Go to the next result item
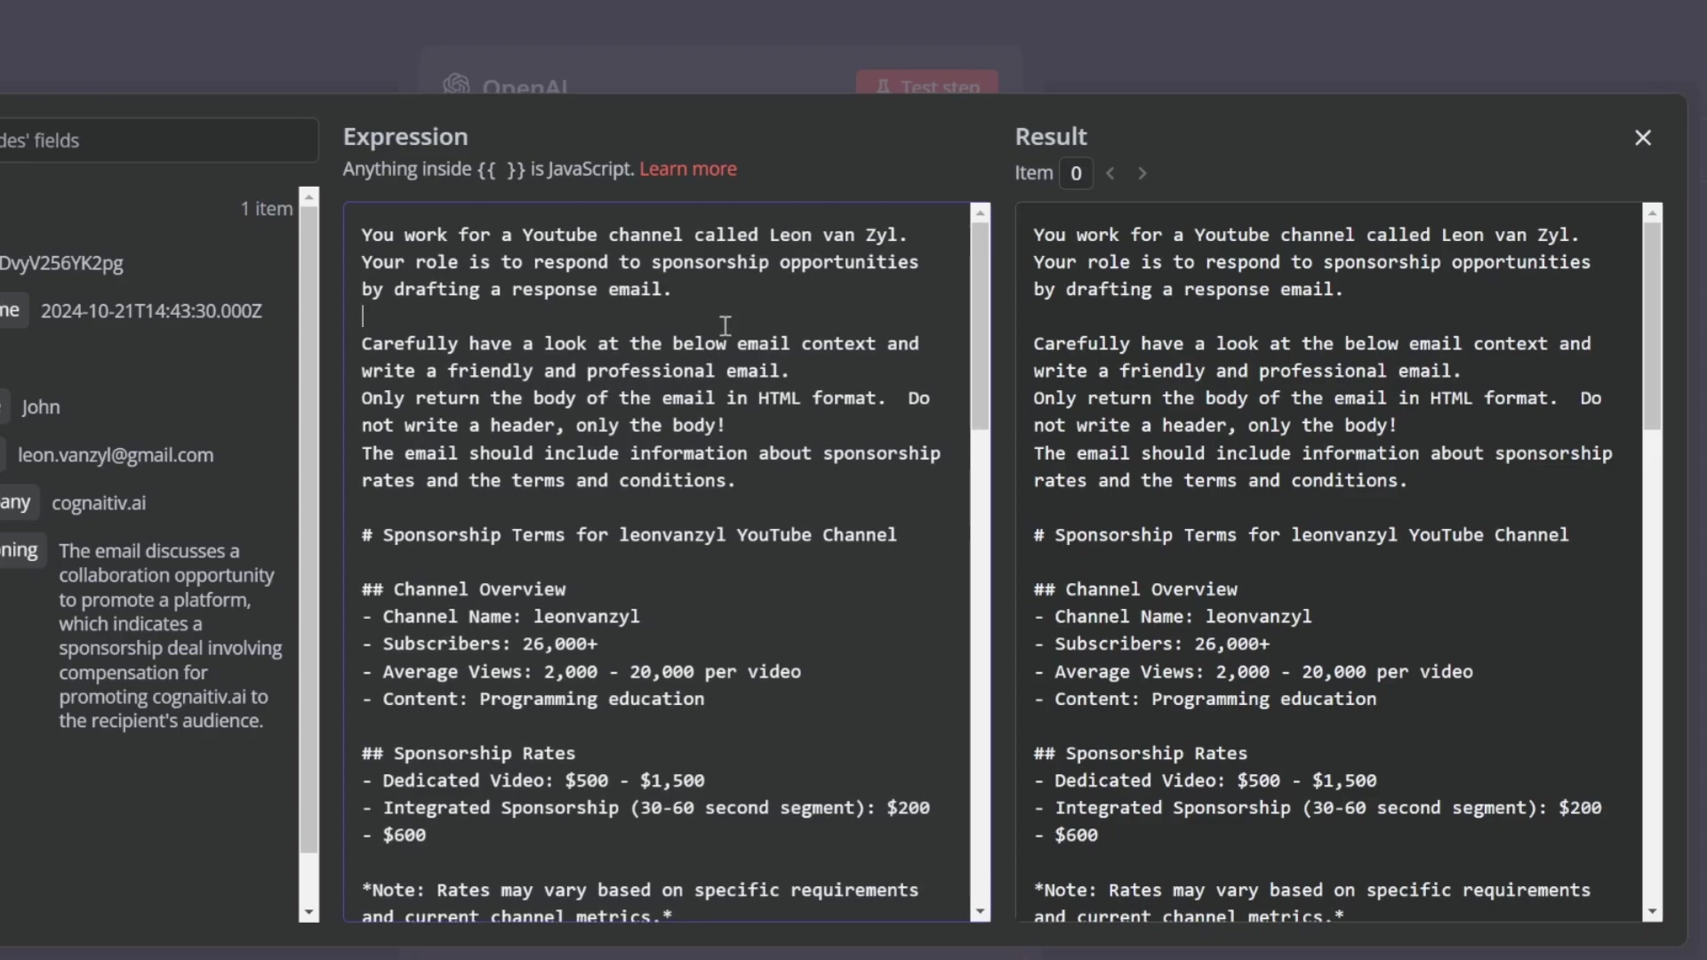Screen dimensions: 1707x960 (x=1142, y=173)
